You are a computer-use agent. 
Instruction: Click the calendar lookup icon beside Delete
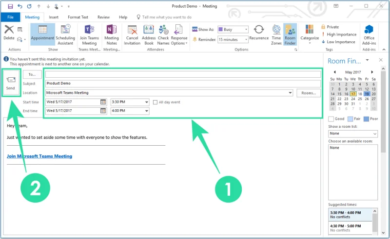20,30
